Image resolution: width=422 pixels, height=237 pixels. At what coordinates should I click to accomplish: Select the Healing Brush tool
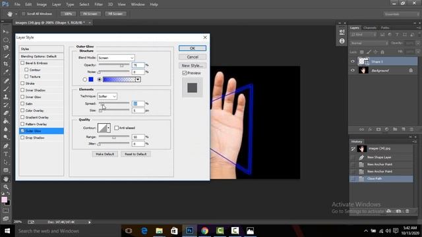pos(6,80)
